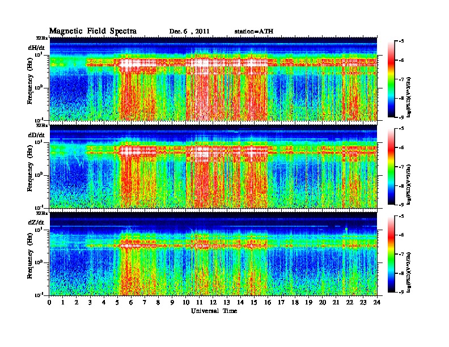Click the -7 label on the dD/dt colorbar

click(x=402, y=167)
